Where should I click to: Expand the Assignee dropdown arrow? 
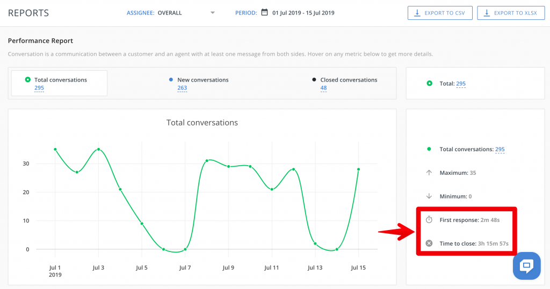pos(213,13)
